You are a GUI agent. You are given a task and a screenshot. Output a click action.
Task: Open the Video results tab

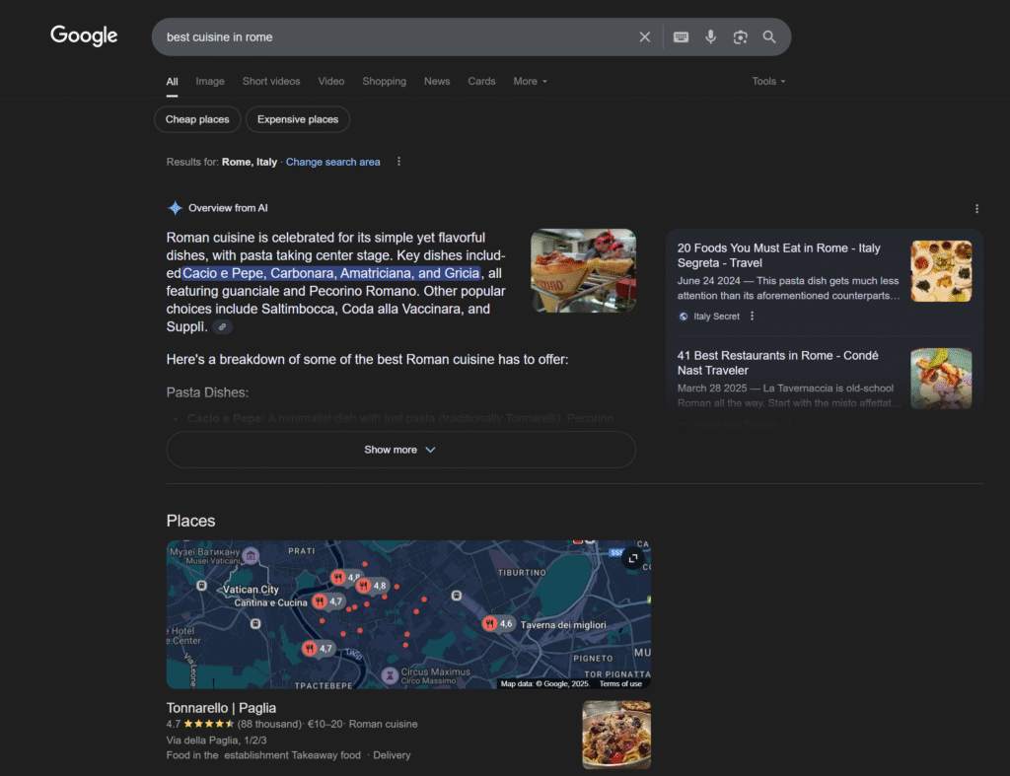(x=331, y=81)
